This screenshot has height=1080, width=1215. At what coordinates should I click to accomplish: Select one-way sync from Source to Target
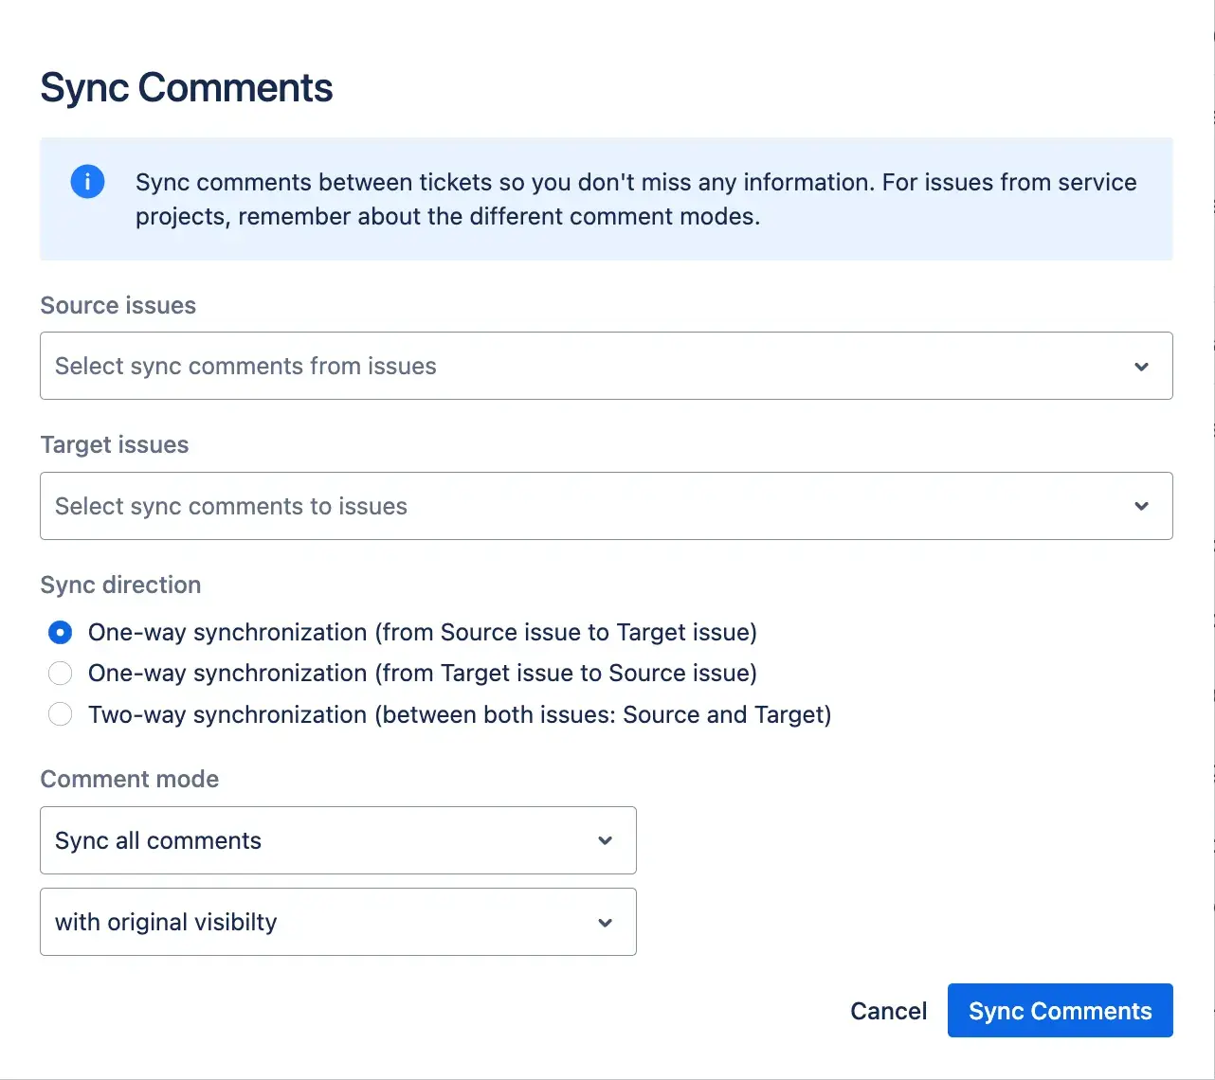(60, 632)
